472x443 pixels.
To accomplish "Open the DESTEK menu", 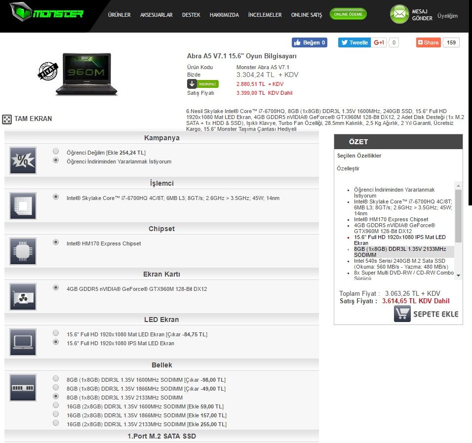I will 191,15.
